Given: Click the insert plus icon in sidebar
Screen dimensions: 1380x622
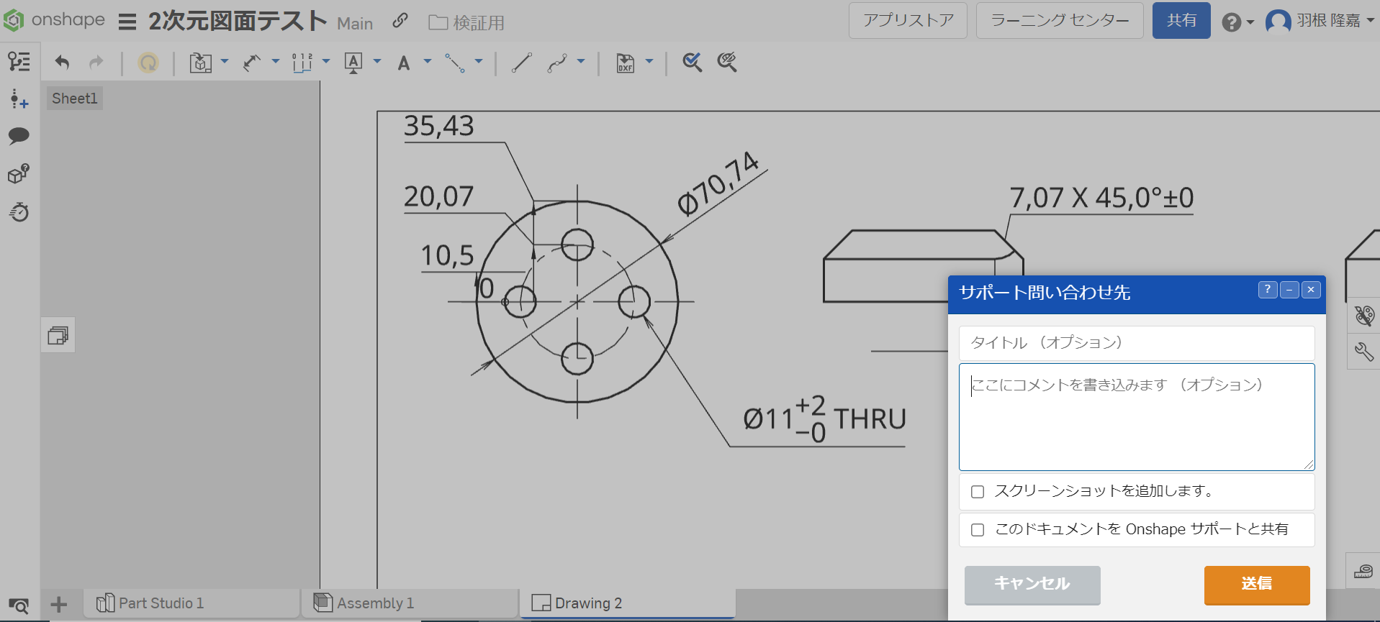Looking at the screenshot, I should click(19, 99).
